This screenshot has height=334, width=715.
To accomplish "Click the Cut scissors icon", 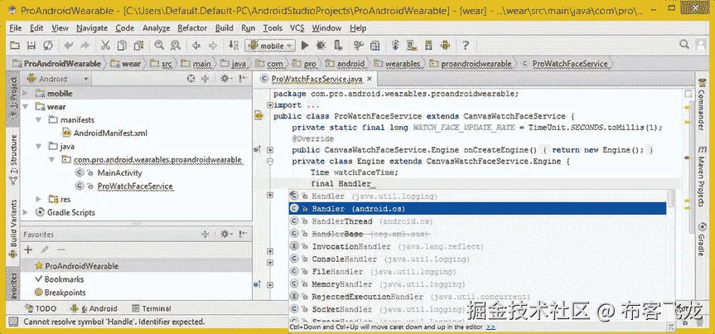I will click(105, 46).
